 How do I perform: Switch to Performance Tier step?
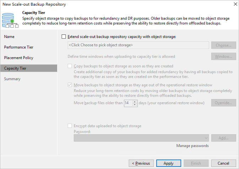[x=19, y=47]
